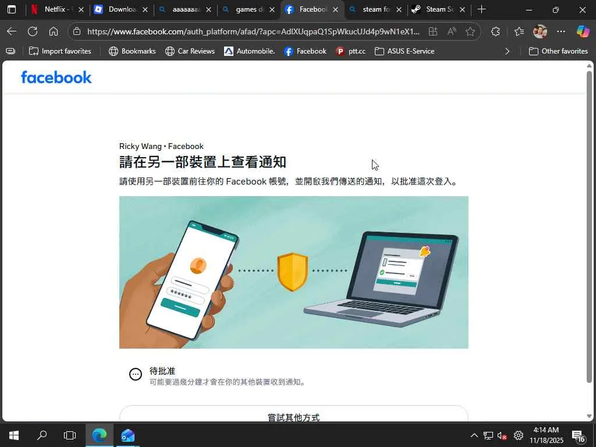Open the Bookmarks favorite
Viewport: 596px width, 447px height.
[132, 51]
